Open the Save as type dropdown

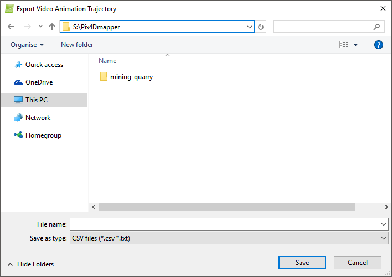coord(229,238)
